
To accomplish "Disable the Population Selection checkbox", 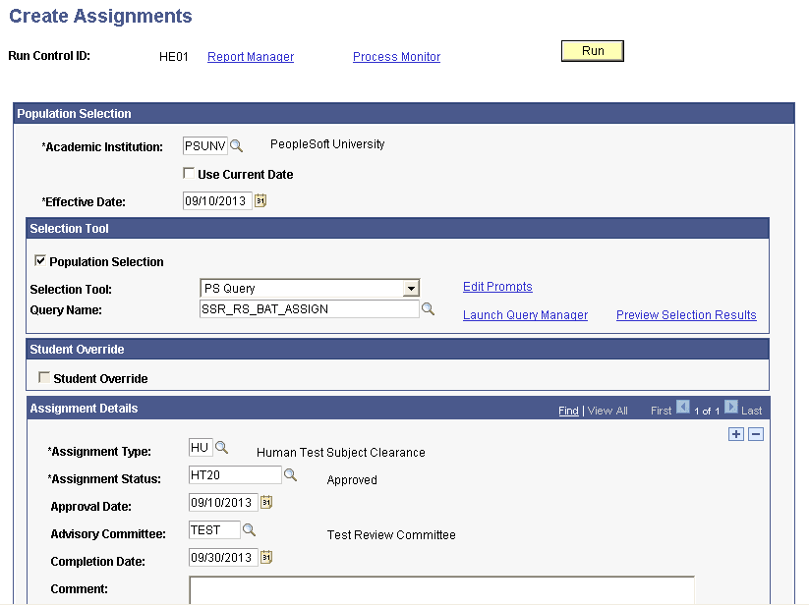I will click(41, 260).
